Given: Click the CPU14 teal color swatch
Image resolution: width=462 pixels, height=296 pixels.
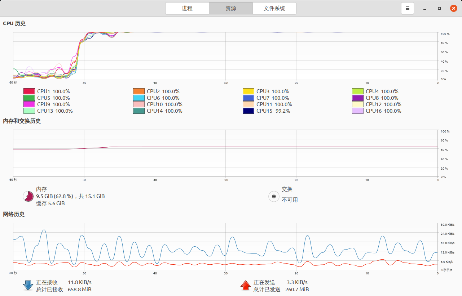Looking at the screenshot, I should point(139,111).
